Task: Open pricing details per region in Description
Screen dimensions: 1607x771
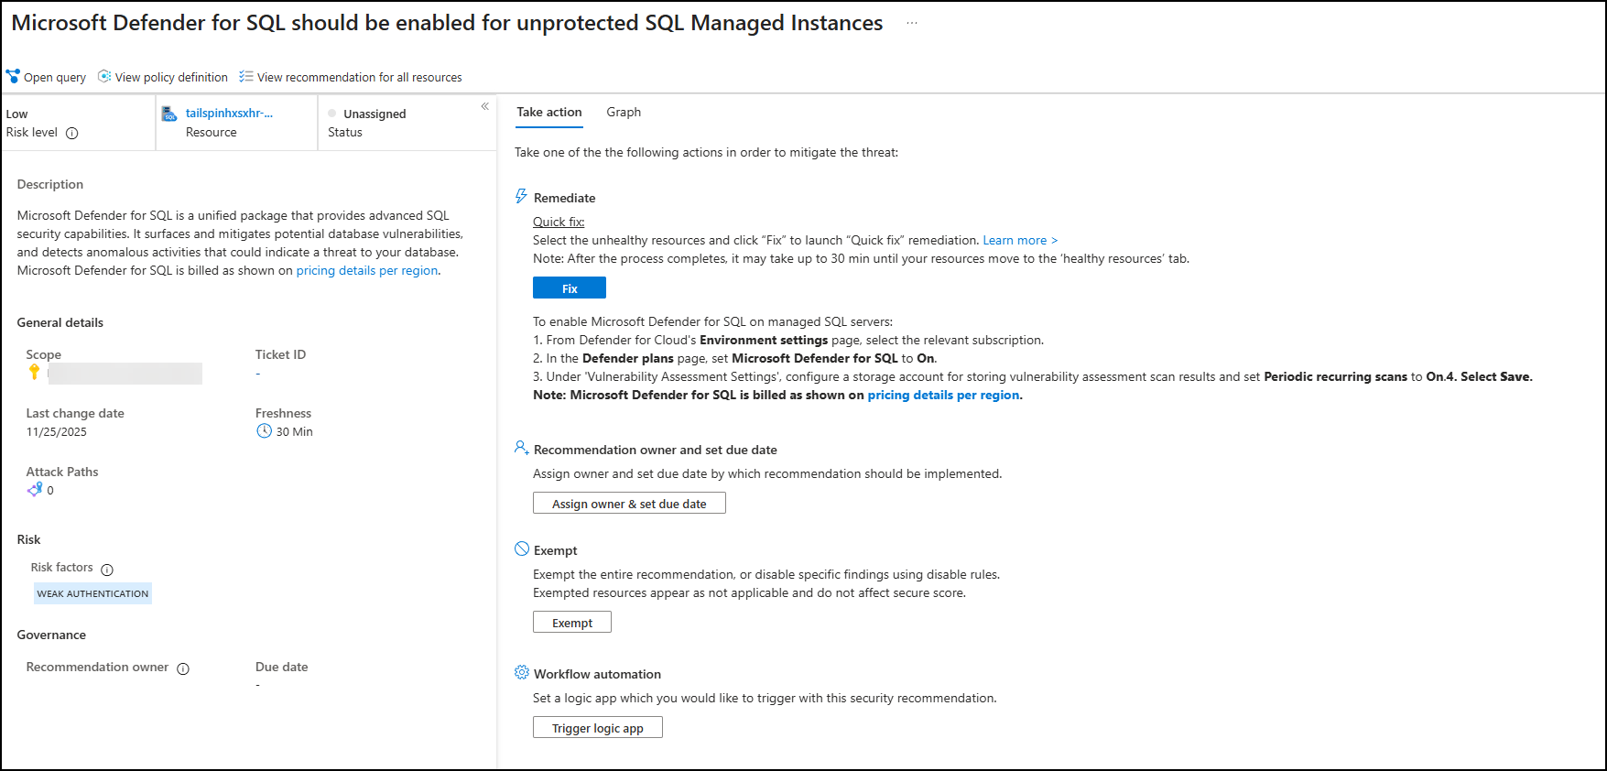Action: [x=367, y=270]
